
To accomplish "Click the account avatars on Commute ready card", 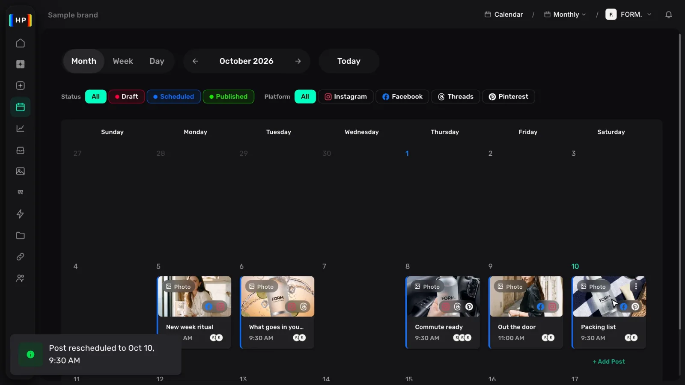I will pos(462,338).
